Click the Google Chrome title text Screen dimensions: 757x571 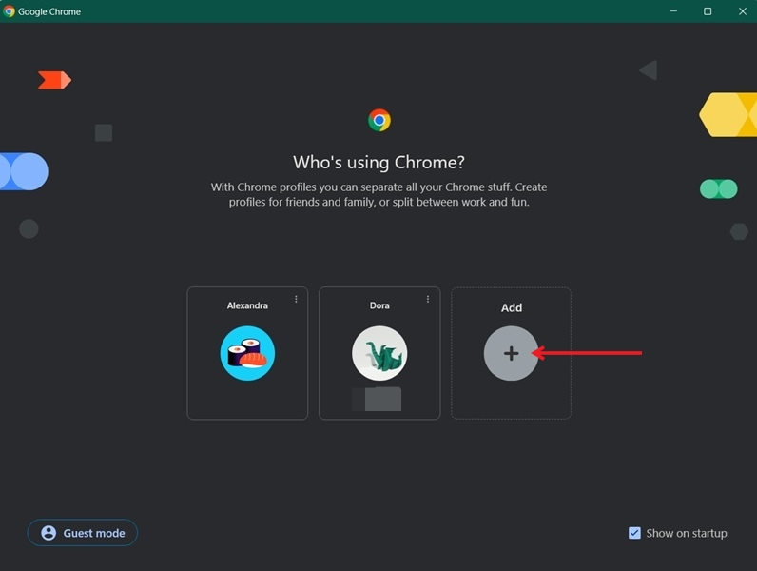[49, 11]
